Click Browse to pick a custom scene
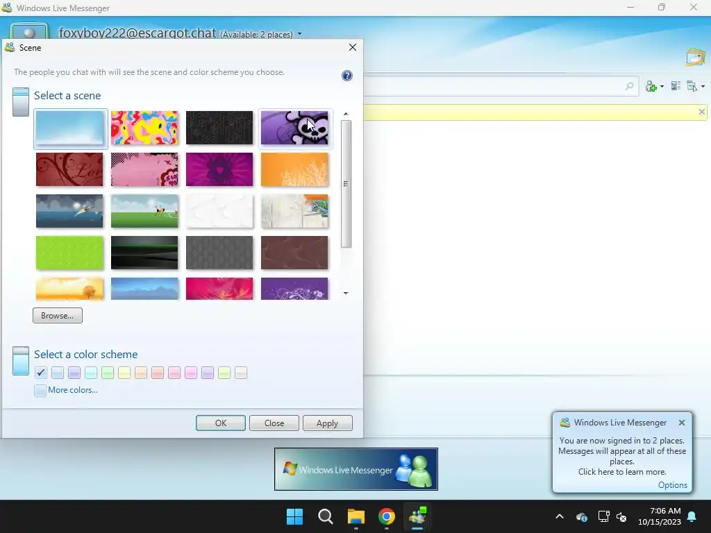This screenshot has width=711, height=533. pos(58,316)
